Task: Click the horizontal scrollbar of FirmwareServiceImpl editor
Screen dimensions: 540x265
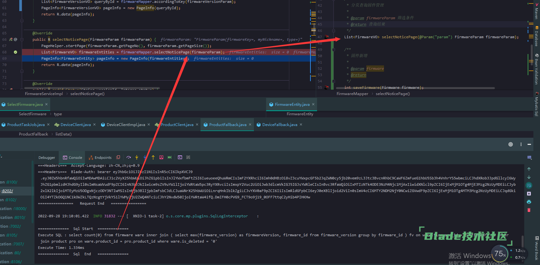Action: tap(91, 88)
